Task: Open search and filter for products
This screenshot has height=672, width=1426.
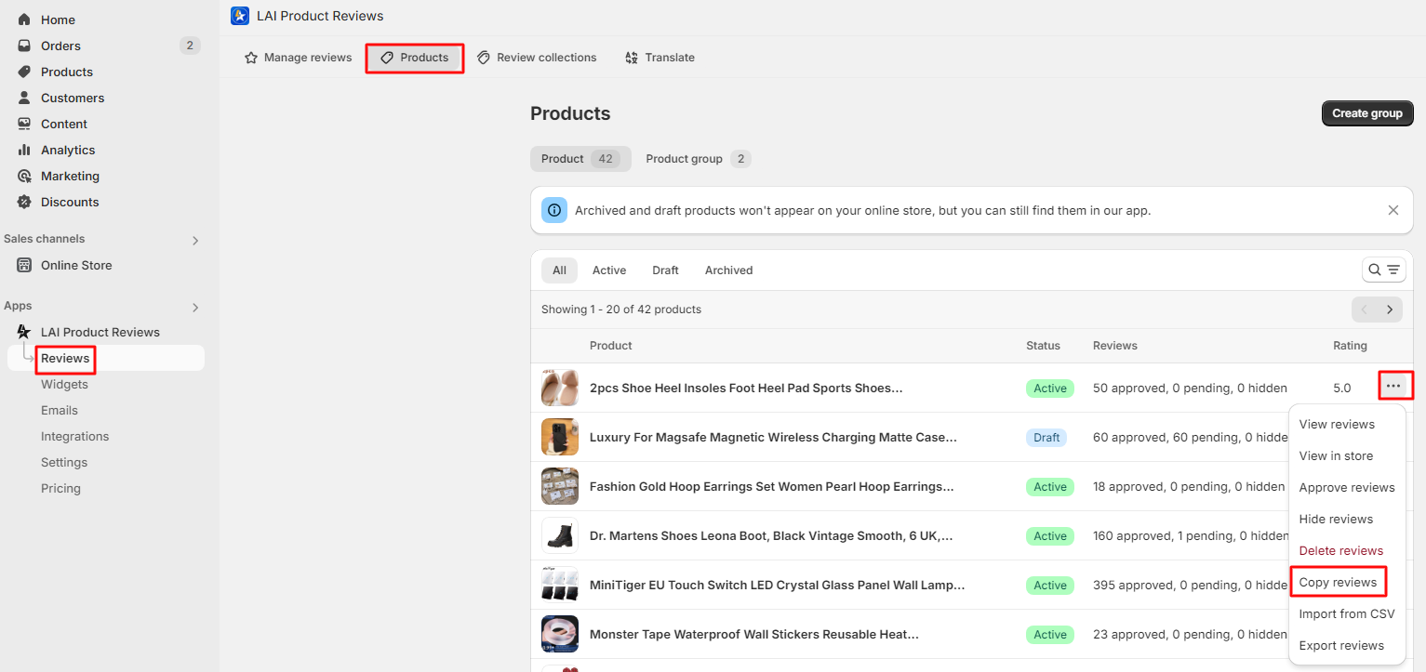Action: (x=1383, y=270)
